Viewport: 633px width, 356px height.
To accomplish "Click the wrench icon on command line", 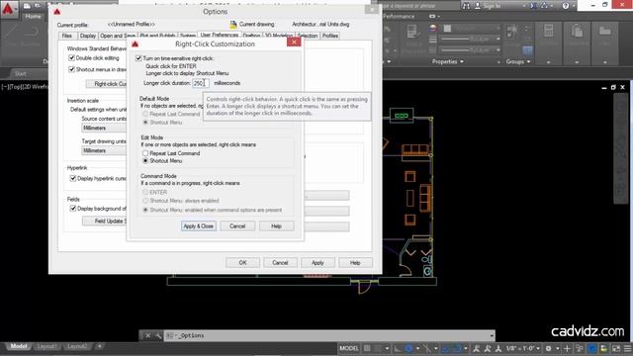I will coord(158,335).
